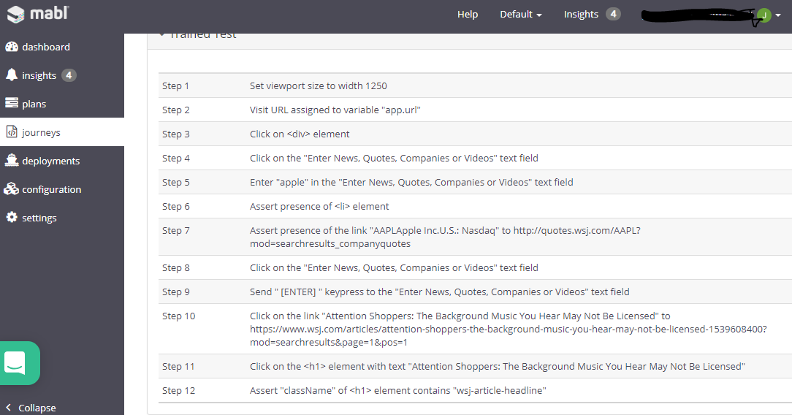The image size is (792, 415).
Task: Click the sidebar insights badge showing 4
Action: (69, 75)
